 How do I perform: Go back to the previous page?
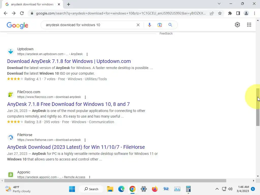(6, 13)
